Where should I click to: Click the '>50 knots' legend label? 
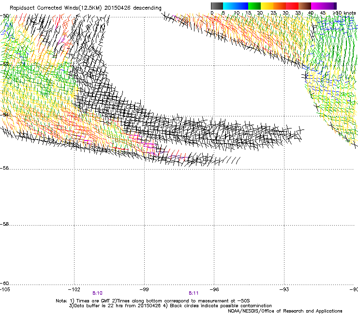(x=344, y=13)
